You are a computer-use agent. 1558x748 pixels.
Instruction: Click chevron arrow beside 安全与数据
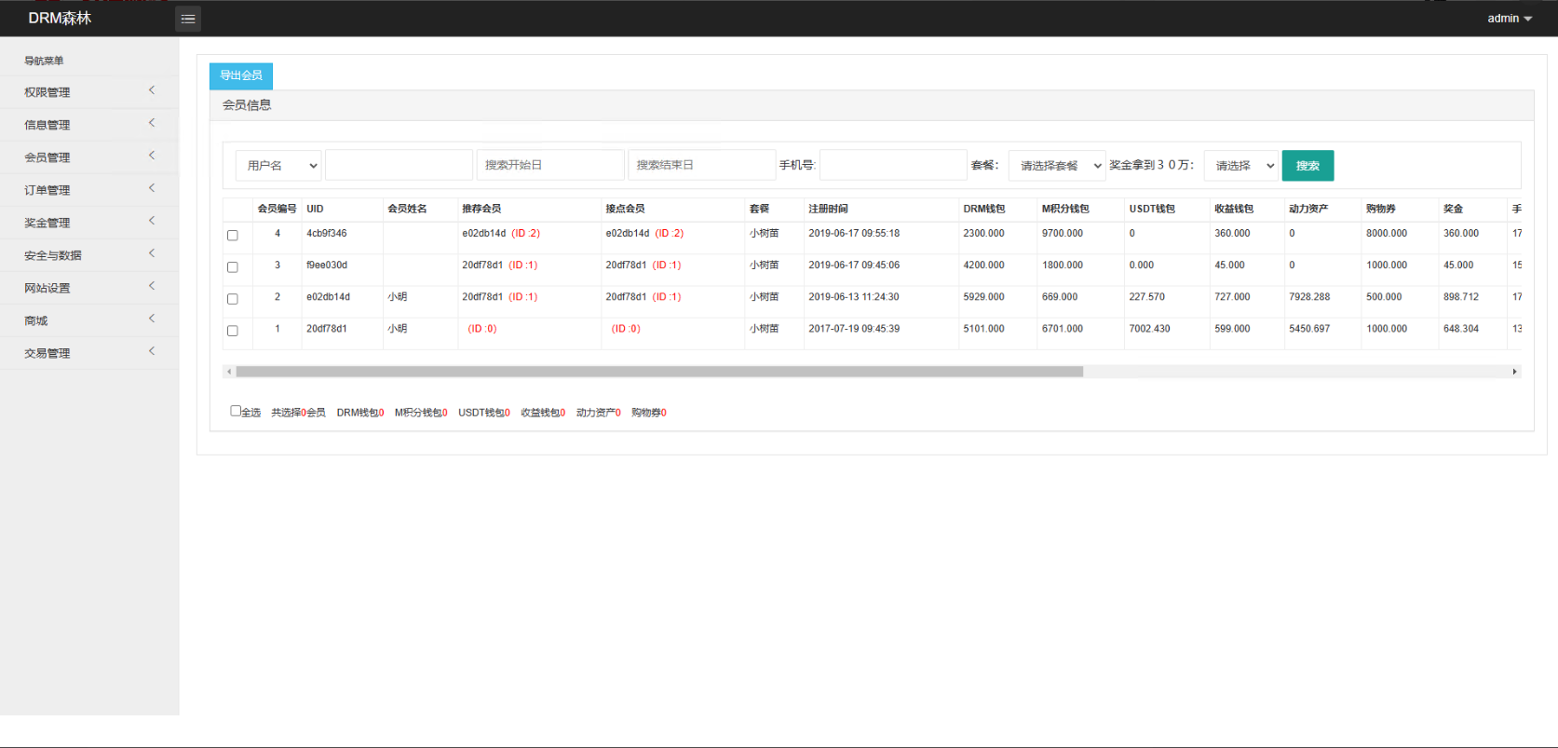pyautogui.click(x=152, y=253)
